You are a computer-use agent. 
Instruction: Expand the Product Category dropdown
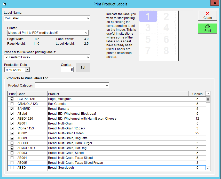(107, 85)
